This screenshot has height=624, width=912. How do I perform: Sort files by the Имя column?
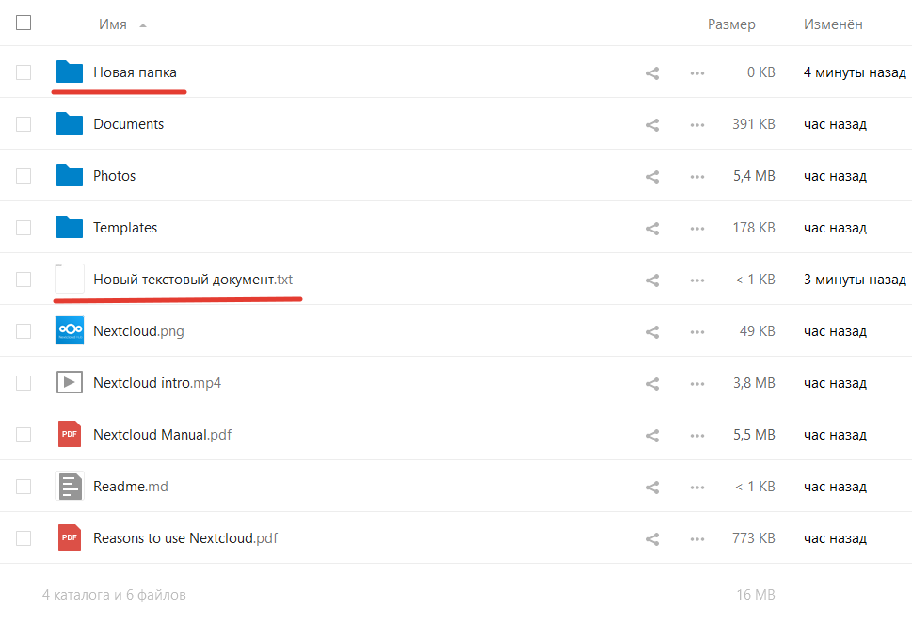[x=112, y=24]
